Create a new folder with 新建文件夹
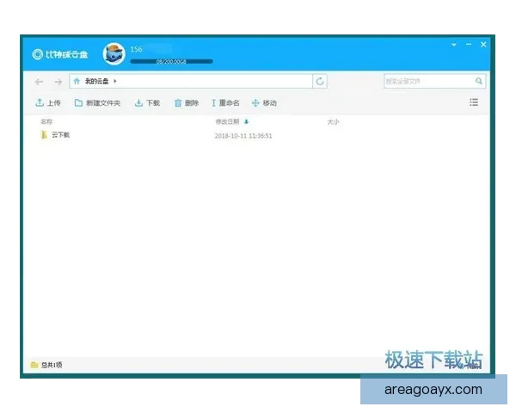The height and width of the screenshot is (413, 516). pyautogui.click(x=97, y=103)
